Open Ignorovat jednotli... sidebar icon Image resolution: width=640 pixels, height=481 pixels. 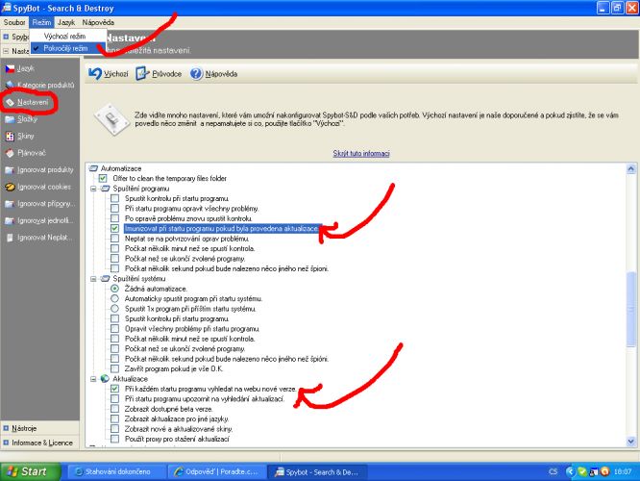coord(10,220)
